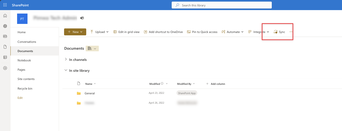This screenshot has width=342, height=131.
Task: Open the General folder name
Action: 90,93
